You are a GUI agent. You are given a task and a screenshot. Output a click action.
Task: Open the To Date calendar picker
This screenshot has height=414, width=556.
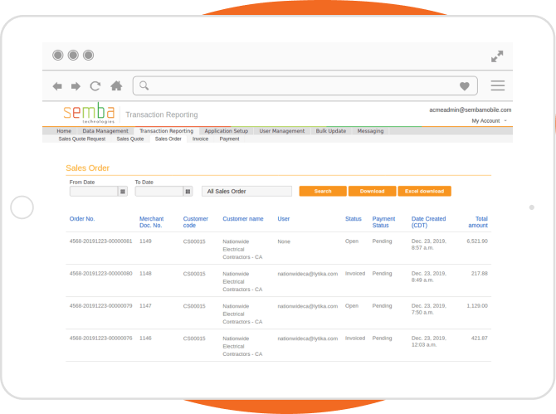(188, 192)
